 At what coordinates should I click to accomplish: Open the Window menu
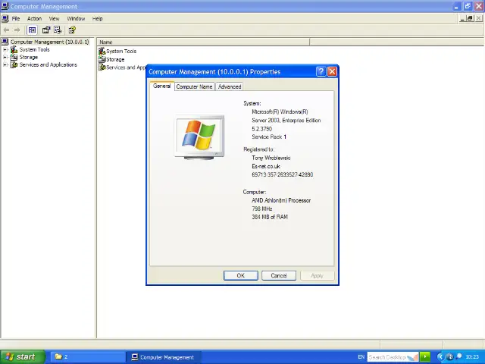[x=76, y=18]
